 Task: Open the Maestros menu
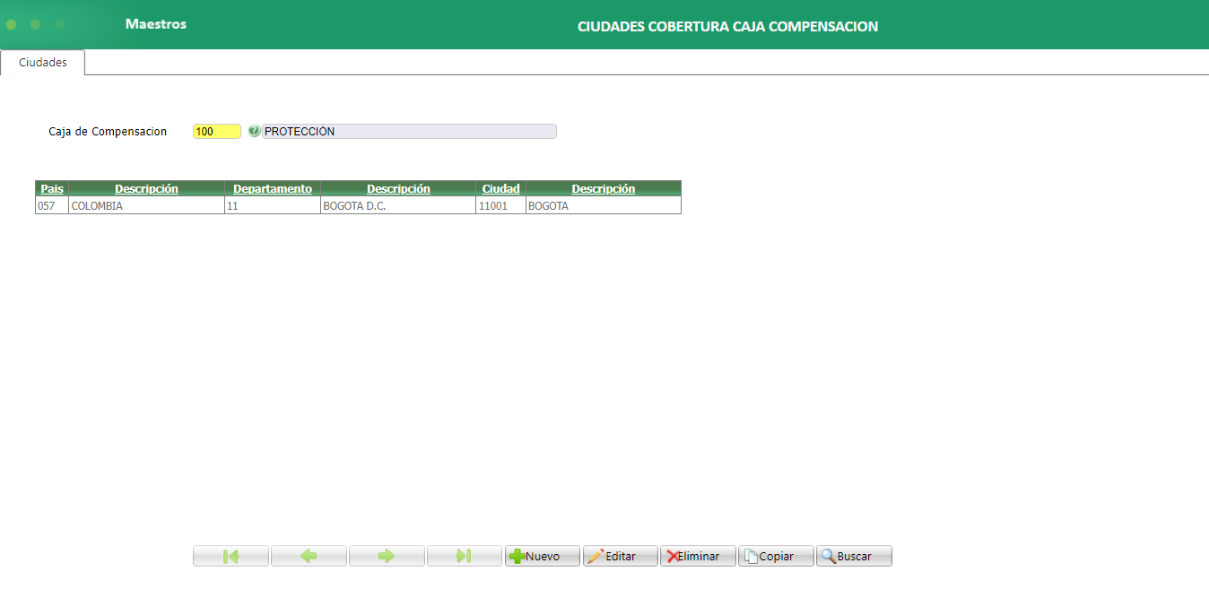(156, 24)
